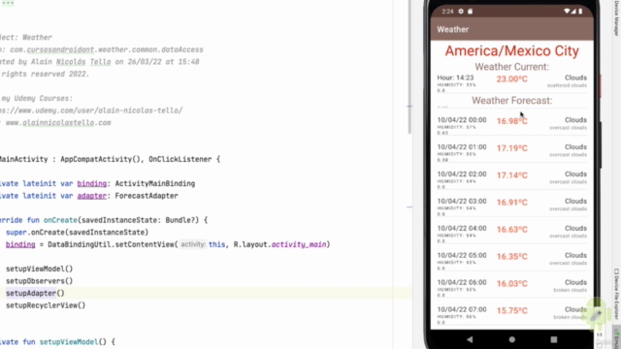Open the Device Manager side tab
This screenshot has width=621, height=349.
click(616, 18)
